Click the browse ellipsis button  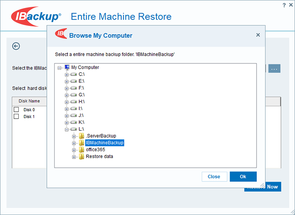tap(274, 68)
